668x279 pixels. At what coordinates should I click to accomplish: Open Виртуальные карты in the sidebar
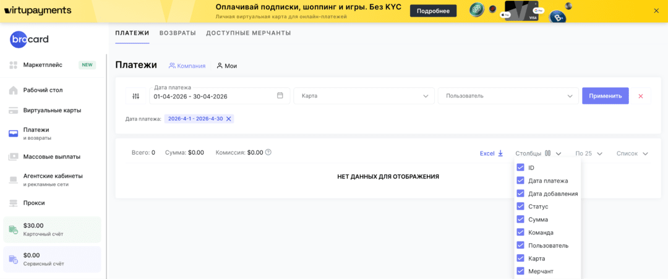pyautogui.click(x=53, y=110)
